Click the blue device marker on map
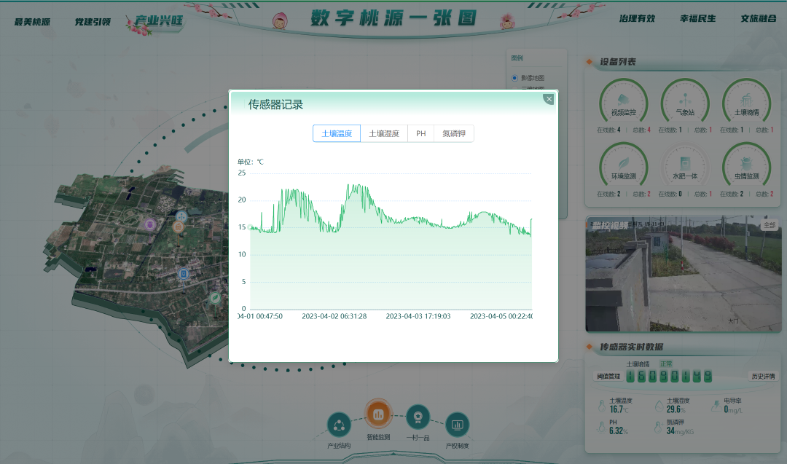Image resolution: width=787 pixels, height=464 pixels. coord(184,274)
